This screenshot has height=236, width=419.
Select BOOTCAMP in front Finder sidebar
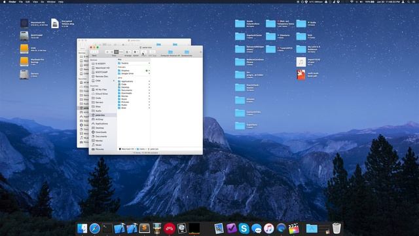(x=103, y=72)
